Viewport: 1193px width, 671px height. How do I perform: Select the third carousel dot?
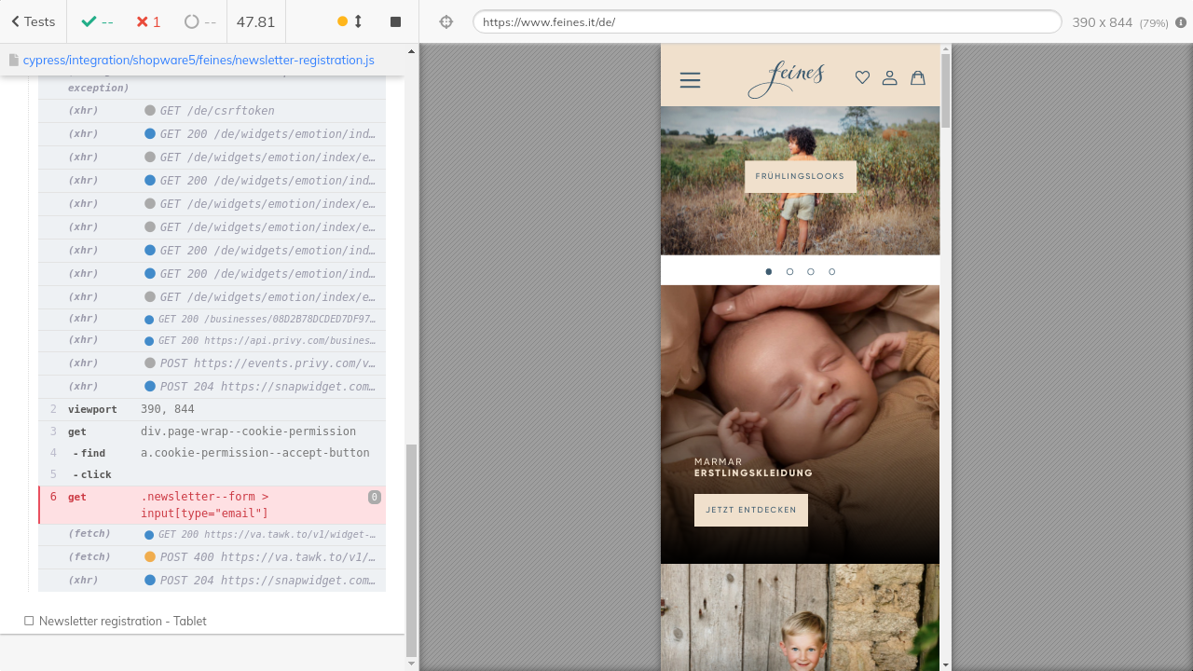click(x=811, y=272)
